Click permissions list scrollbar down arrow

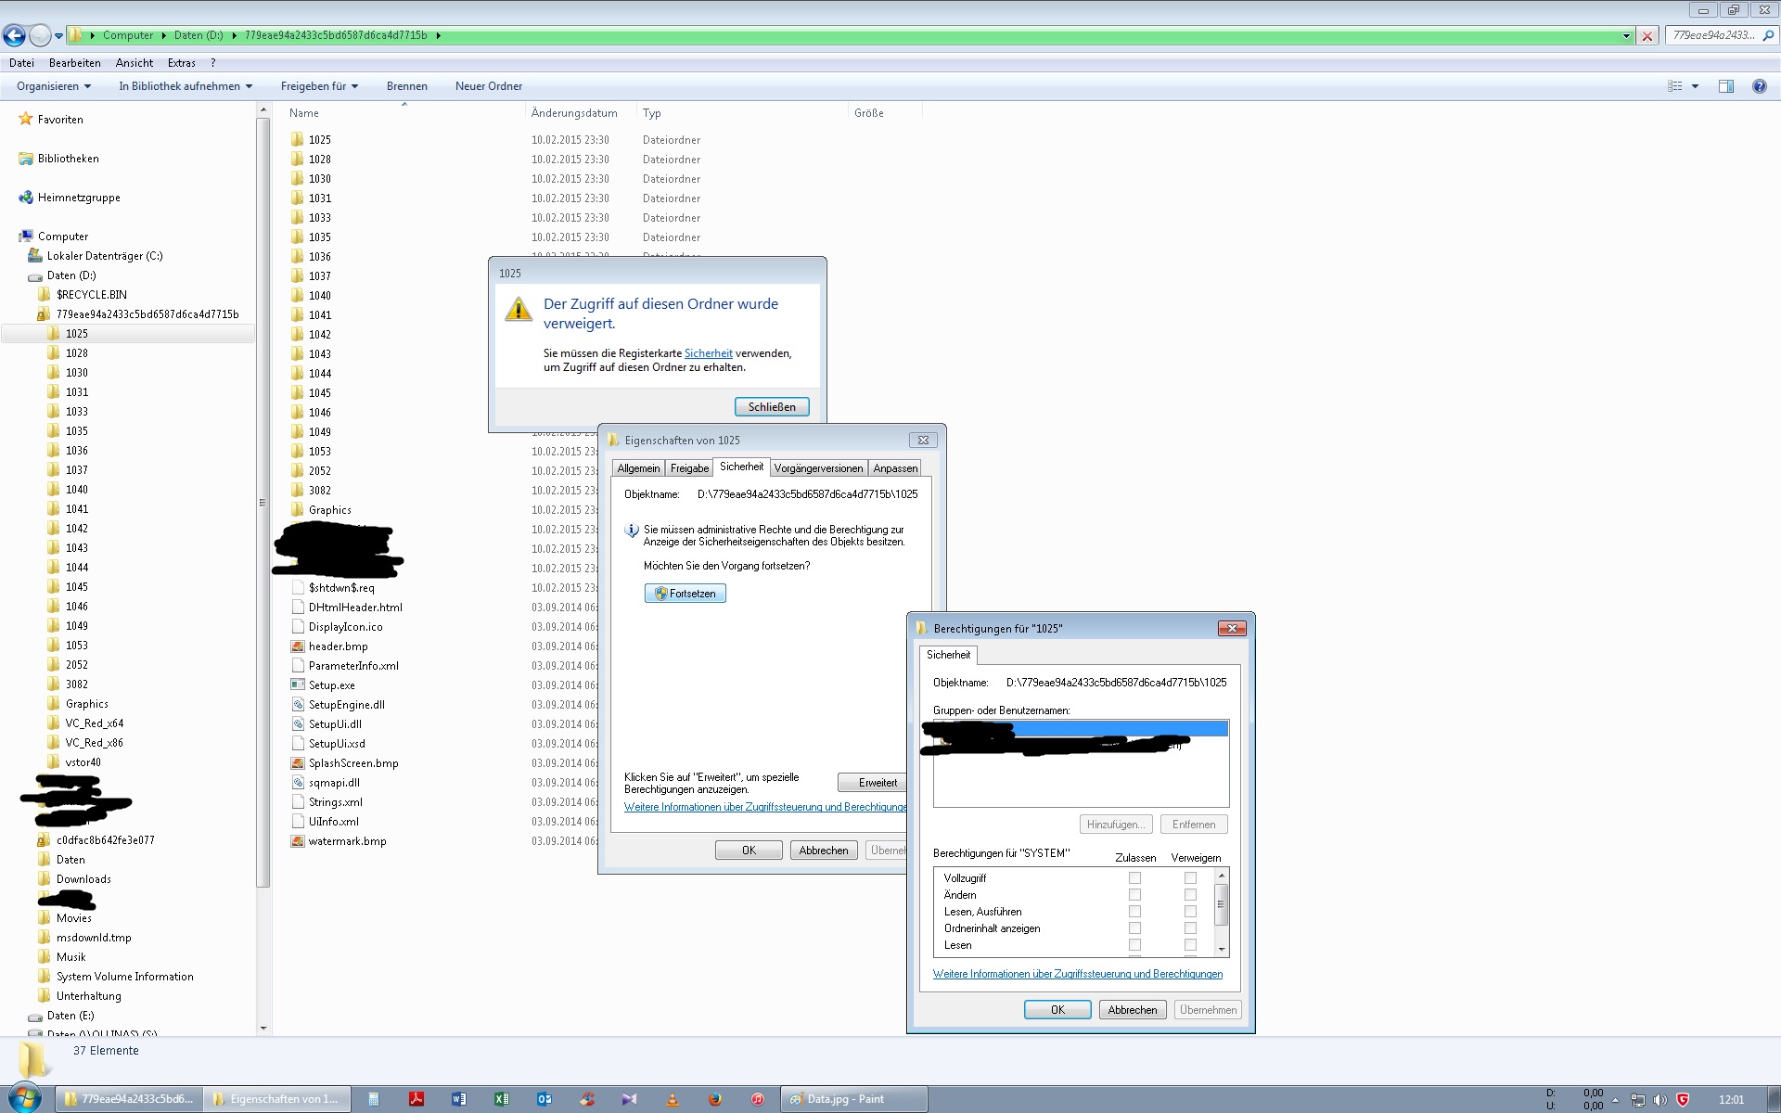coord(1222,950)
